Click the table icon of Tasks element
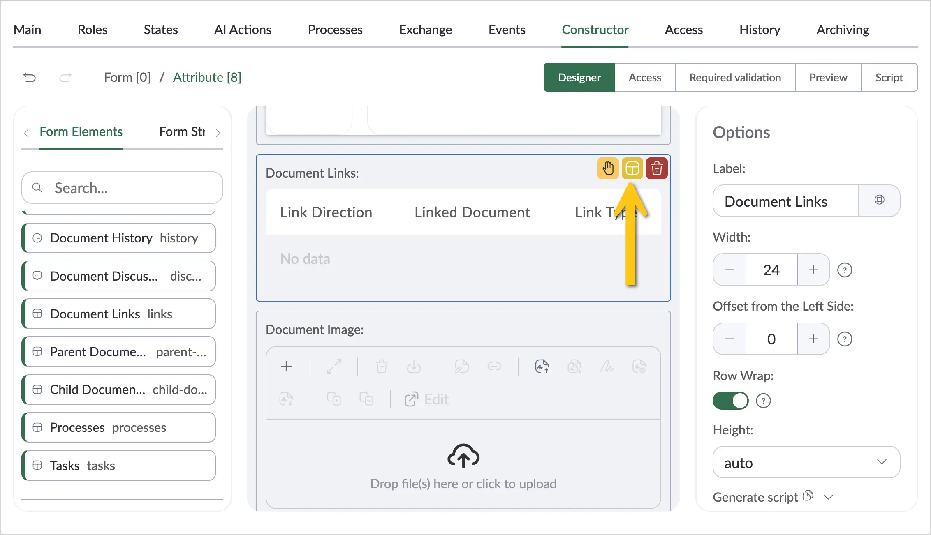931x535 pixels. pos(37,465)
